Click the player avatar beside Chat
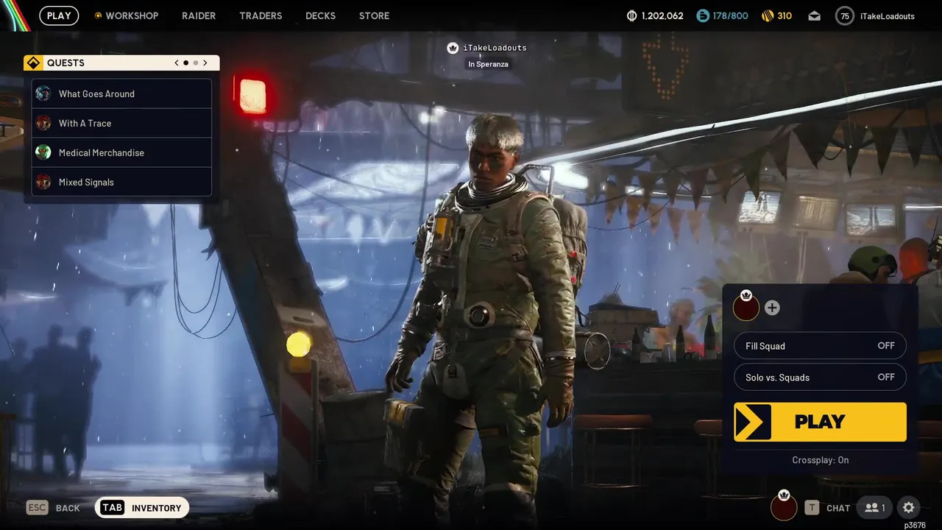The height and width of the screenshot is (530, 942). coord(784,507)
